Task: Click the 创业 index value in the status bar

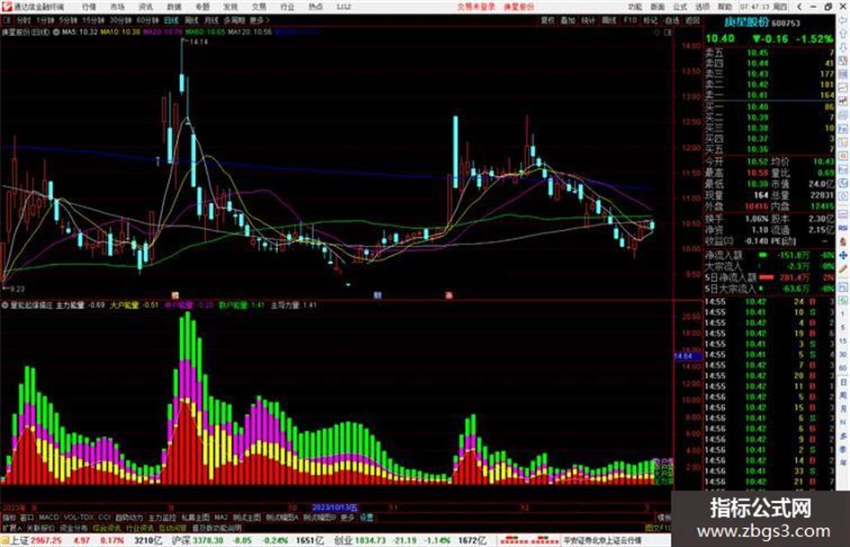Action: click(371, 541)
